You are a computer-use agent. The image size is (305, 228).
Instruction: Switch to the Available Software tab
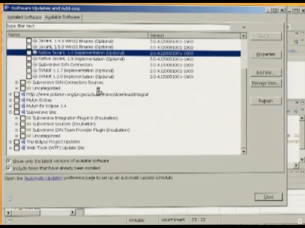(63, 17)
